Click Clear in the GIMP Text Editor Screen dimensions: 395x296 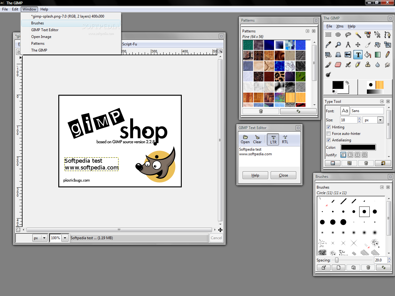pyautogui.click(x=257, y=140)
